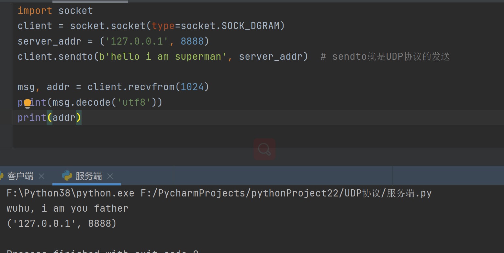
Task: Click the horizontal scrollbar above the editor
Action: (x=90, y=1)
